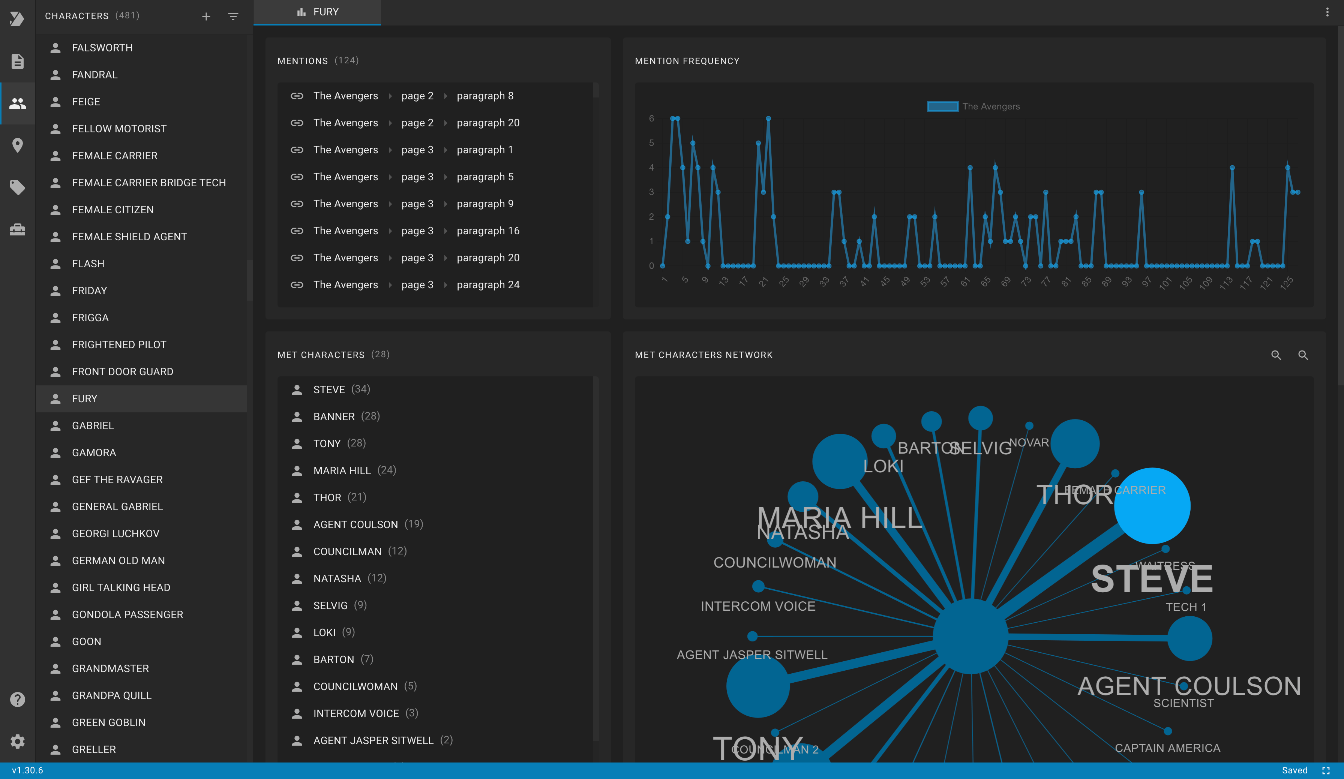The width and height of the screenshot is (1344, 779).
Task: Select FANDRAL in character list
Action: click(x=141, y=75)
